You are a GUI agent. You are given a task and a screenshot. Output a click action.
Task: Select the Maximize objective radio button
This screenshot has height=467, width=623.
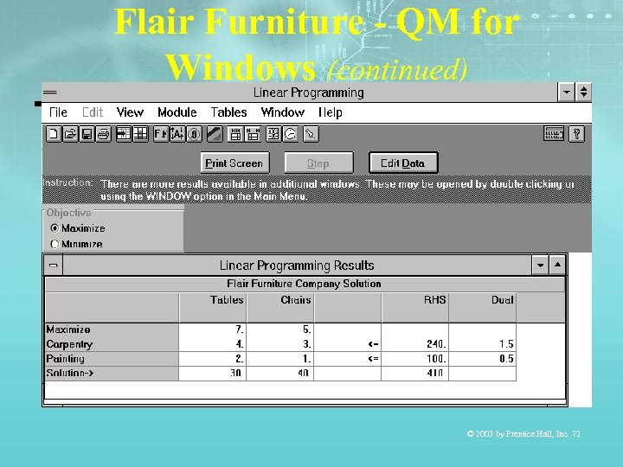click(55, 228)
